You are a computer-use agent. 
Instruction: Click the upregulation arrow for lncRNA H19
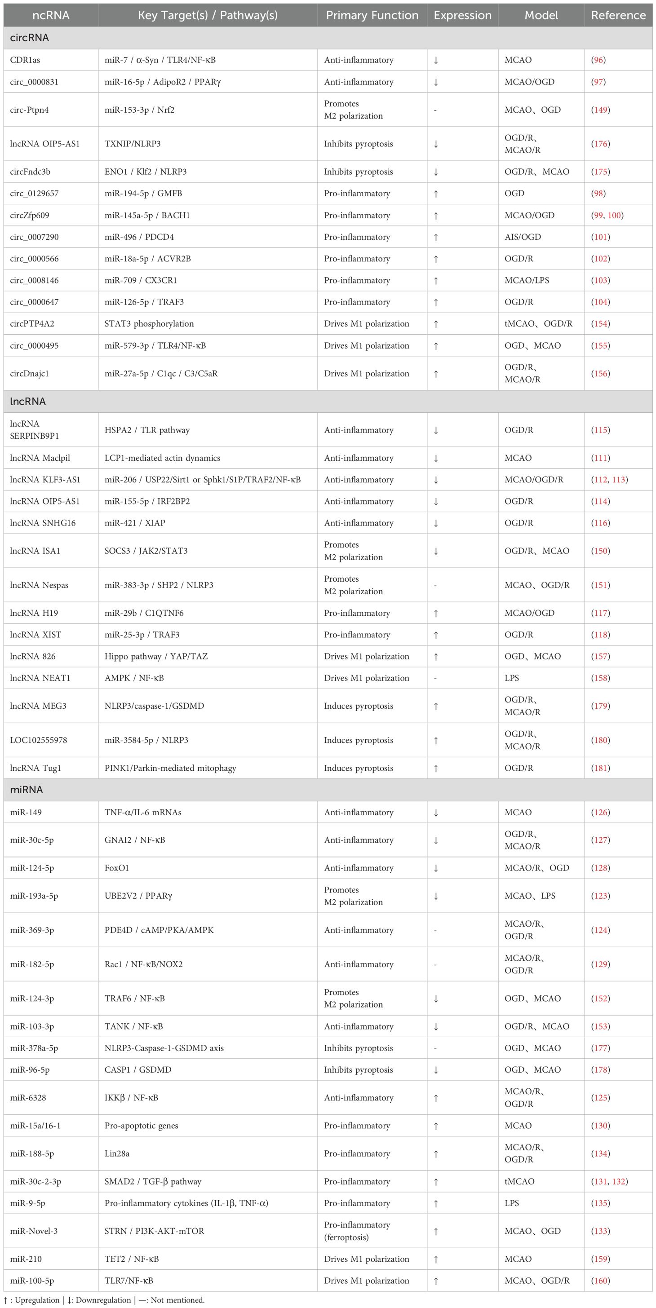coord(436,613)
